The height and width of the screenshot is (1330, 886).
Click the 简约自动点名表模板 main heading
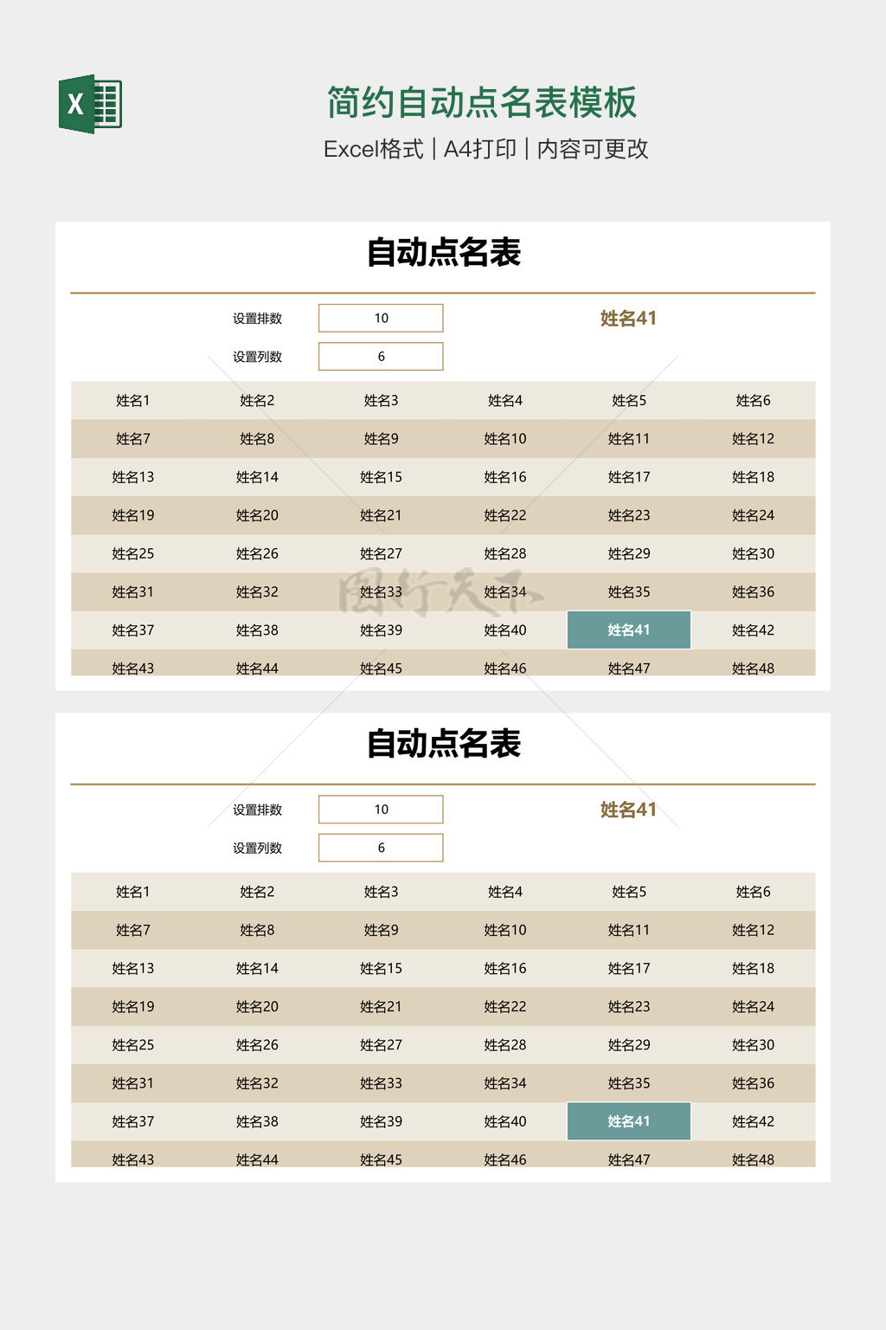(x=482, y=102)
